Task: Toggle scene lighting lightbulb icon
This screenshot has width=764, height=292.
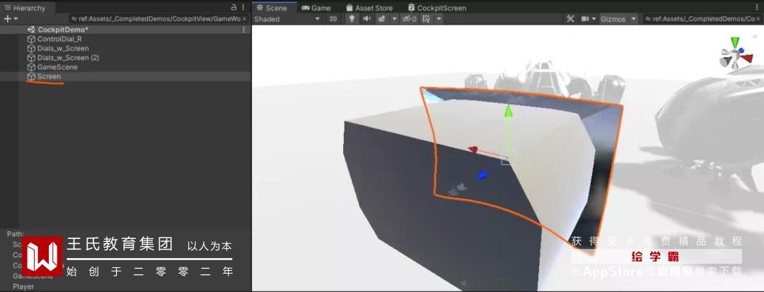Action: (x=352, y=18)
